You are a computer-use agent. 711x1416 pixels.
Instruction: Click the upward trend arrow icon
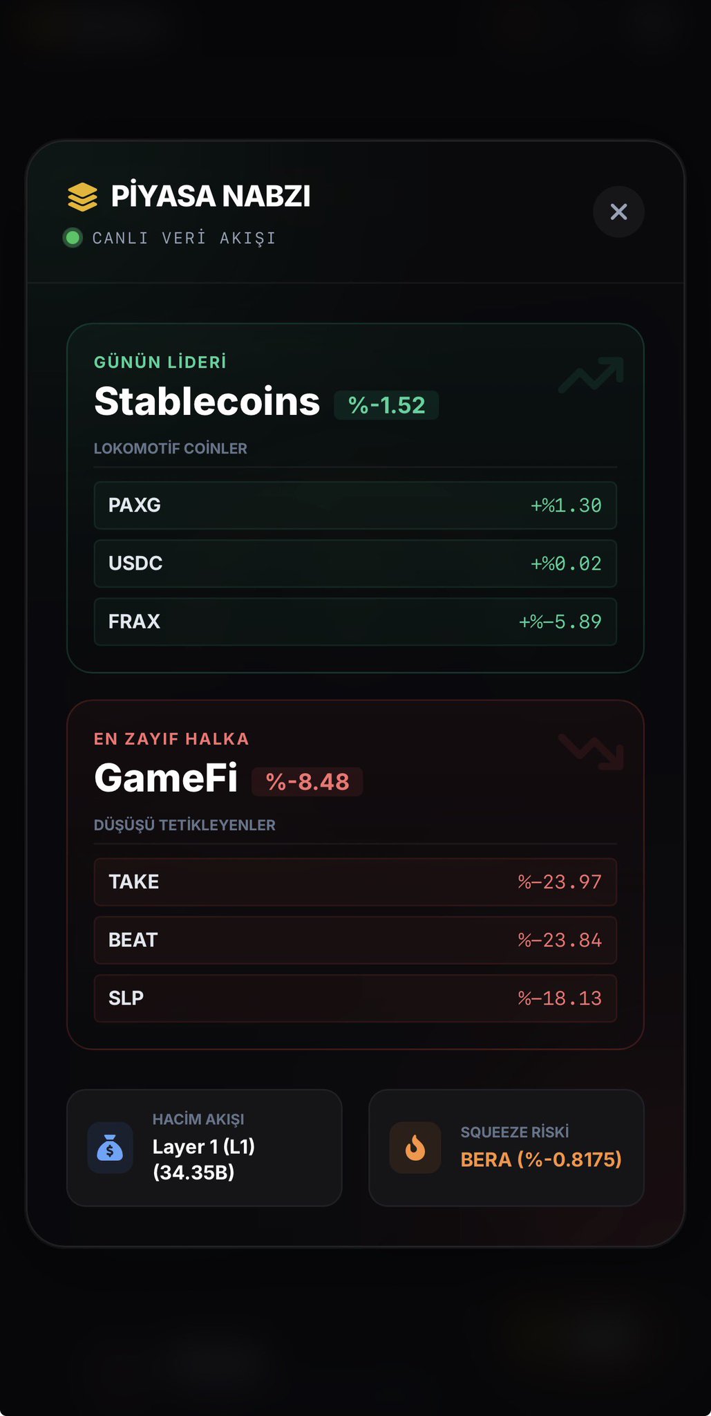591,374
